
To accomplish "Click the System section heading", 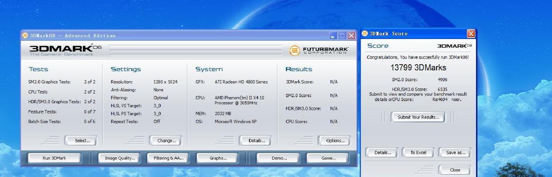I will point(209,69).
